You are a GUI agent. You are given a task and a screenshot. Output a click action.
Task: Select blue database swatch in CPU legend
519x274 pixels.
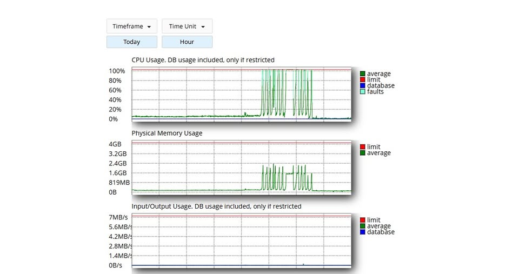click(x=363, y=86)
